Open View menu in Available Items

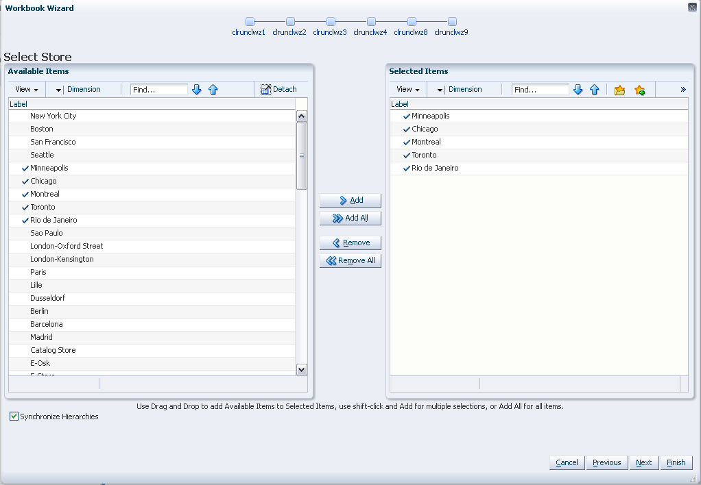(x=26, y=89)
